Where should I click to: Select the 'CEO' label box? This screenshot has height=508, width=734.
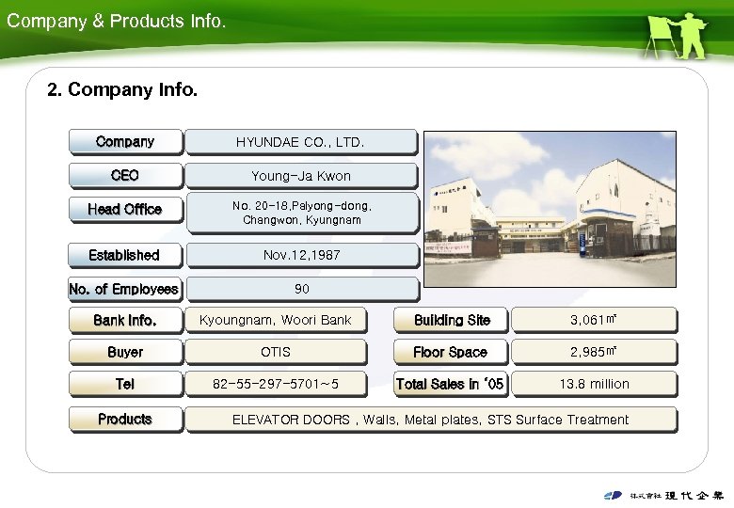(125, 175)
